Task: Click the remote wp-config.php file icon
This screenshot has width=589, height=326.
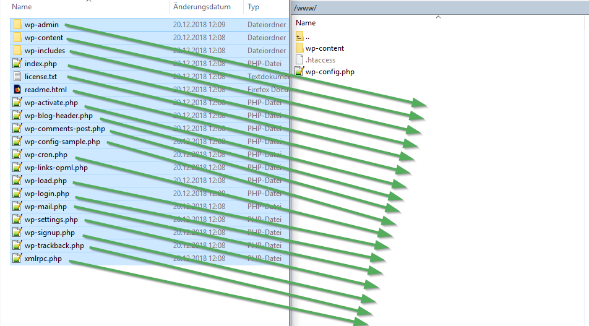Action: (299, 71)
